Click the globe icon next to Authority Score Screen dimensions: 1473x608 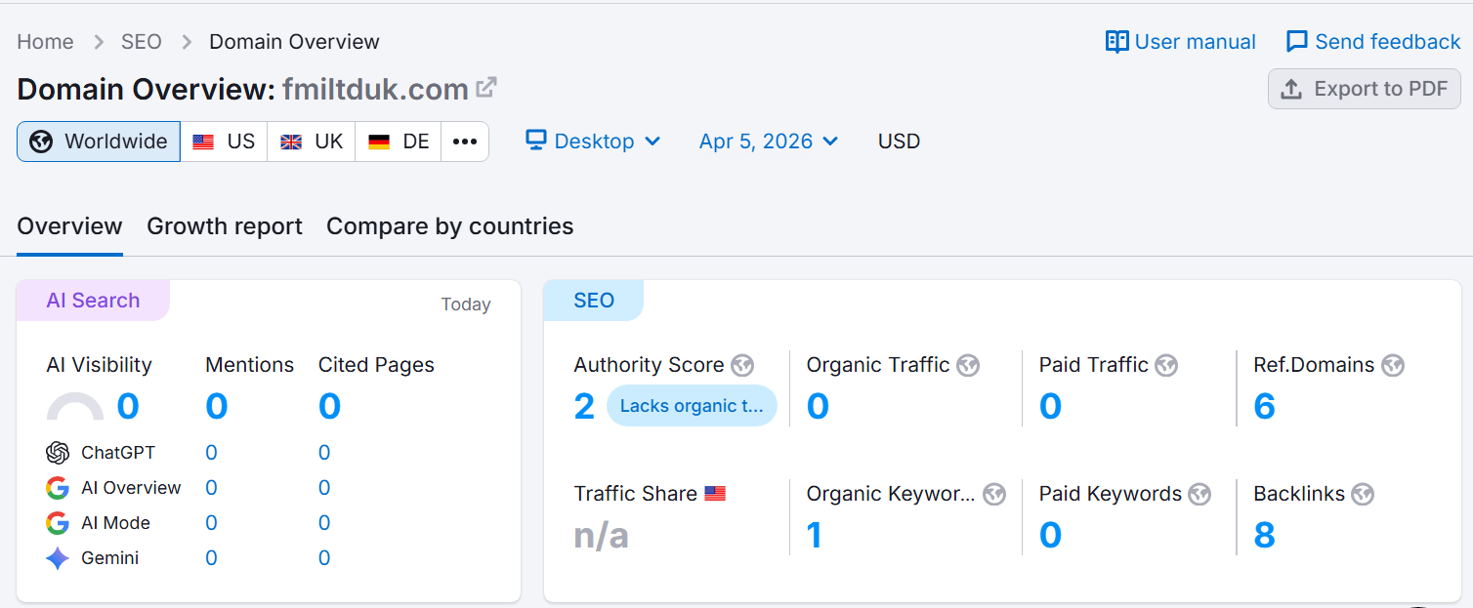coord(742,366)
